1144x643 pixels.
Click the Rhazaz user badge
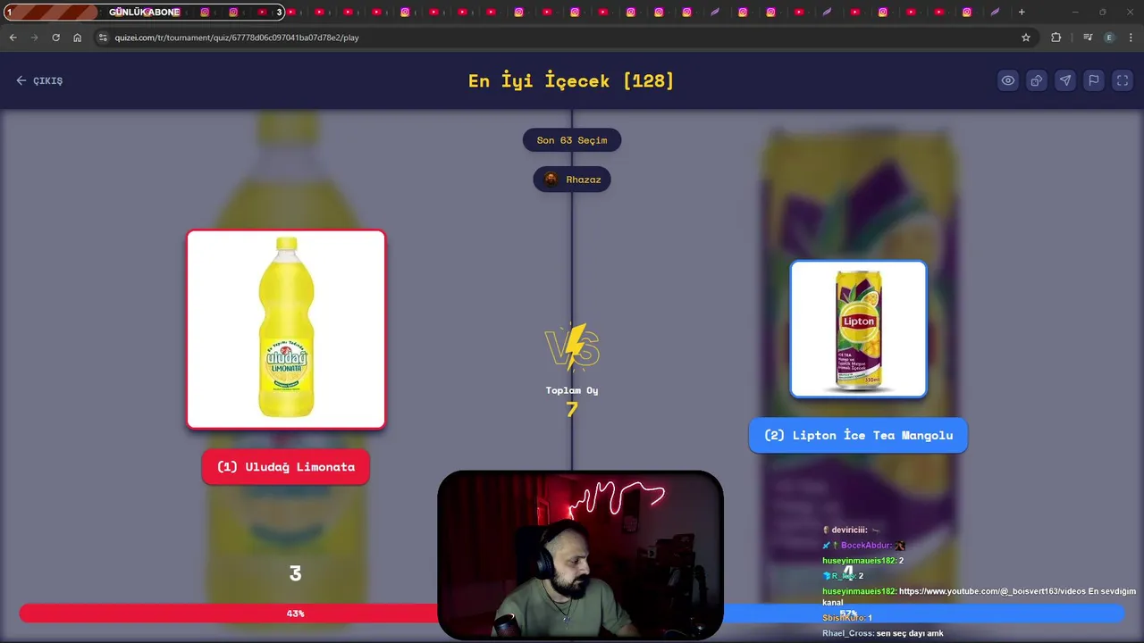(x=572, y=180)
